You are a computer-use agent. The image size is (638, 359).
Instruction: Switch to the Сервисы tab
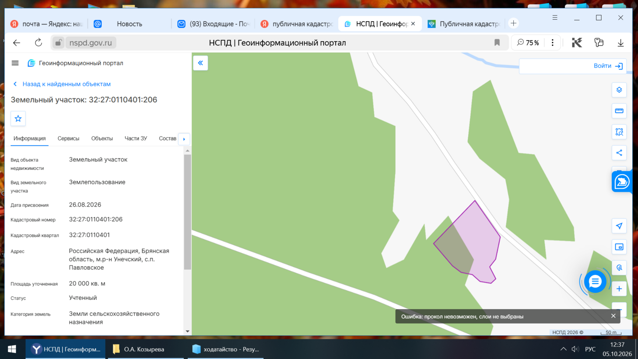click(x=68, y=138)
